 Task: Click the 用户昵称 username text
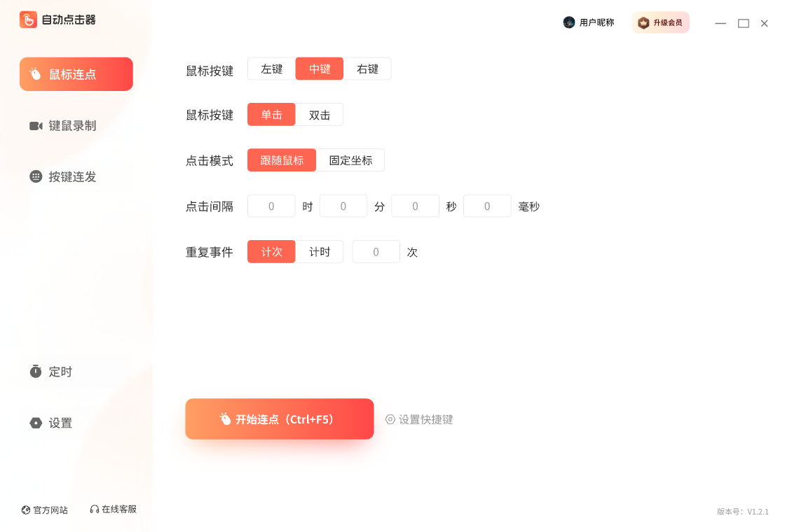(596, 22)
